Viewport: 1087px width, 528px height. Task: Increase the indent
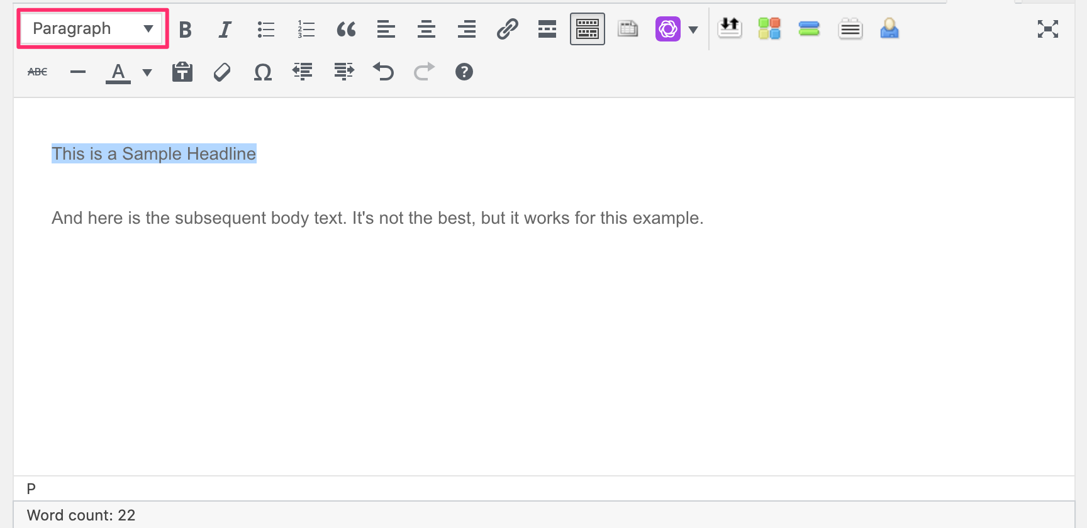pyautogui.click(x=343, y=72)
